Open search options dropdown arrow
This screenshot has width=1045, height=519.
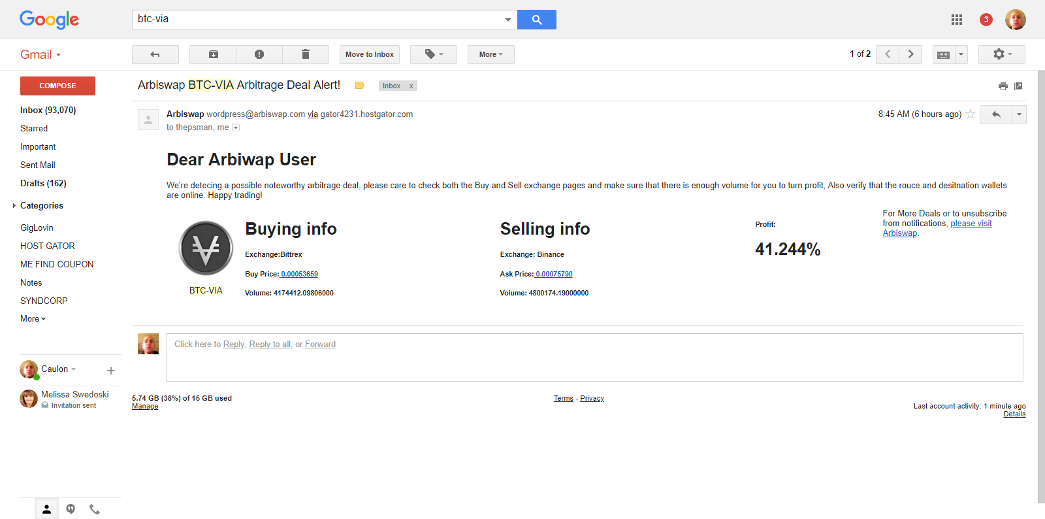[508, 20]
